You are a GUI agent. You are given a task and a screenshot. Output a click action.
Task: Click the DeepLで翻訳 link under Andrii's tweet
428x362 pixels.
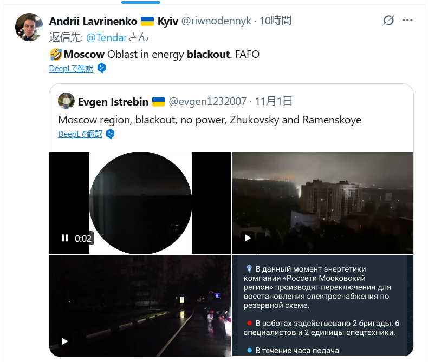point(71,69)
